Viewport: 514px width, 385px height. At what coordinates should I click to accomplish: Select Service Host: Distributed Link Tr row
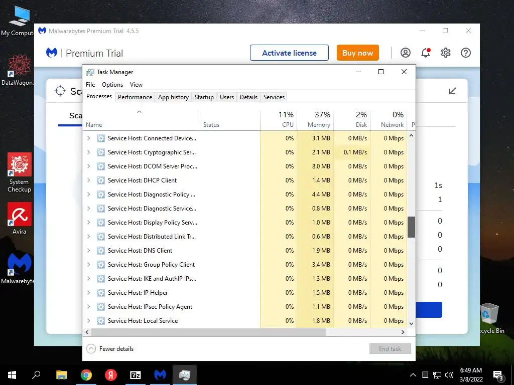tap(245, 237)
